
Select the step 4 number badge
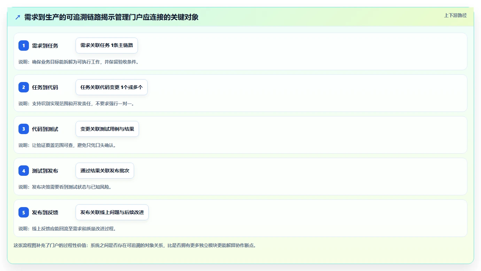pyautogui.click(x=24, y=171)
